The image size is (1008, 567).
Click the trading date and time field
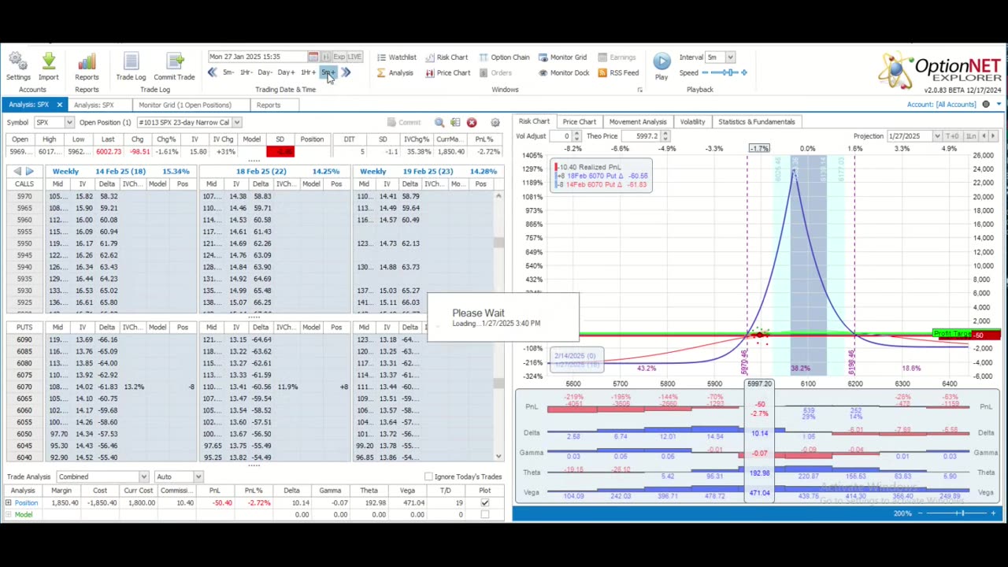click(257, 57)
